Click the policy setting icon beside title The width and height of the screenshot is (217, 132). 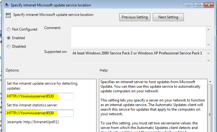click(8, 15)
